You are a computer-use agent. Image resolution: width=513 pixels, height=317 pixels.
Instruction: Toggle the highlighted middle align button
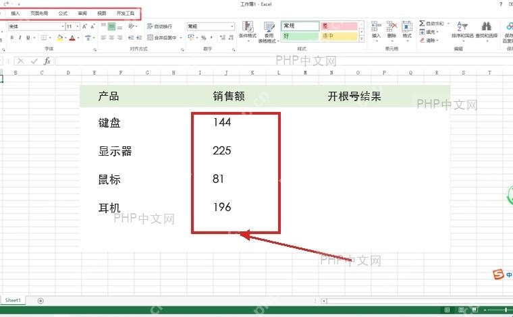coord(111,26)
